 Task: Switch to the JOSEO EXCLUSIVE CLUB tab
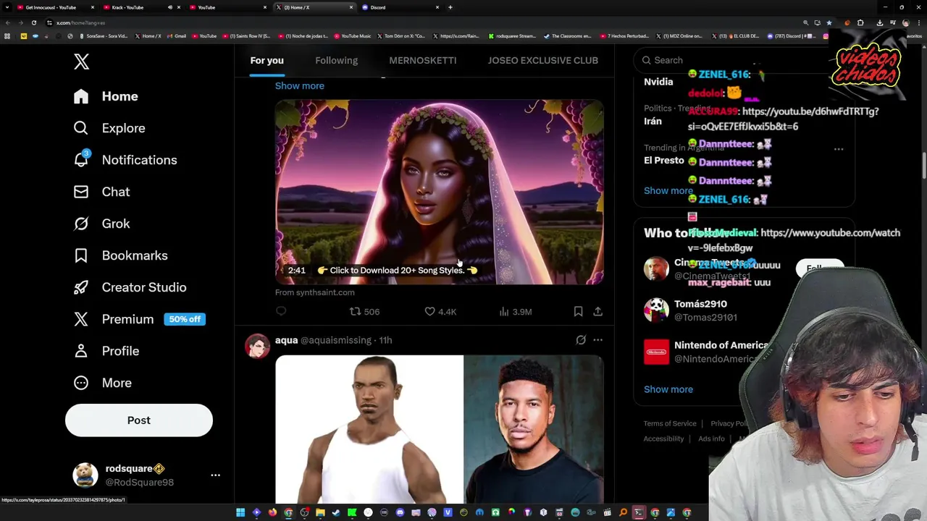(542, 60)
